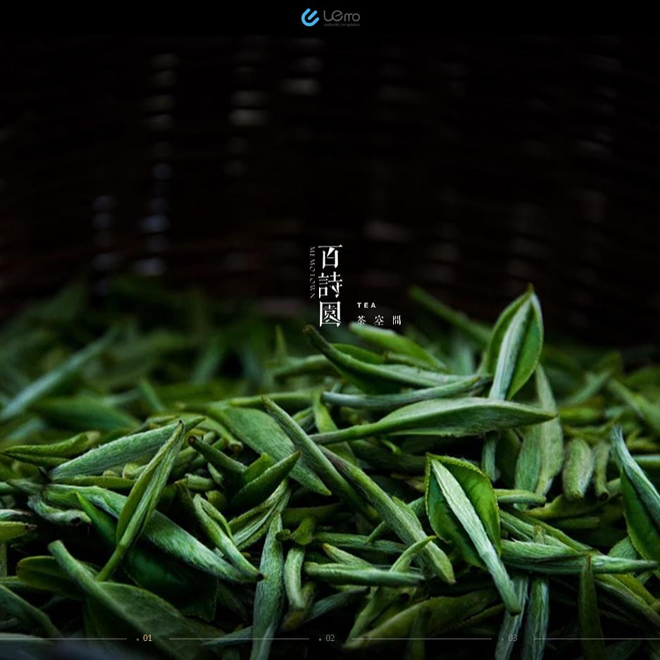Click the 茶空間 subtitle text
Screen dimensions: 660x660
click(x=379, y=320)
